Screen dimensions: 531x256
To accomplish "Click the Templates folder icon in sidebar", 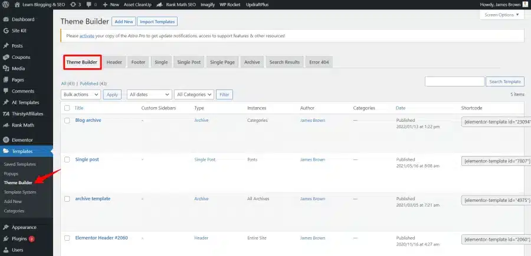I will (x=6, y=151).
